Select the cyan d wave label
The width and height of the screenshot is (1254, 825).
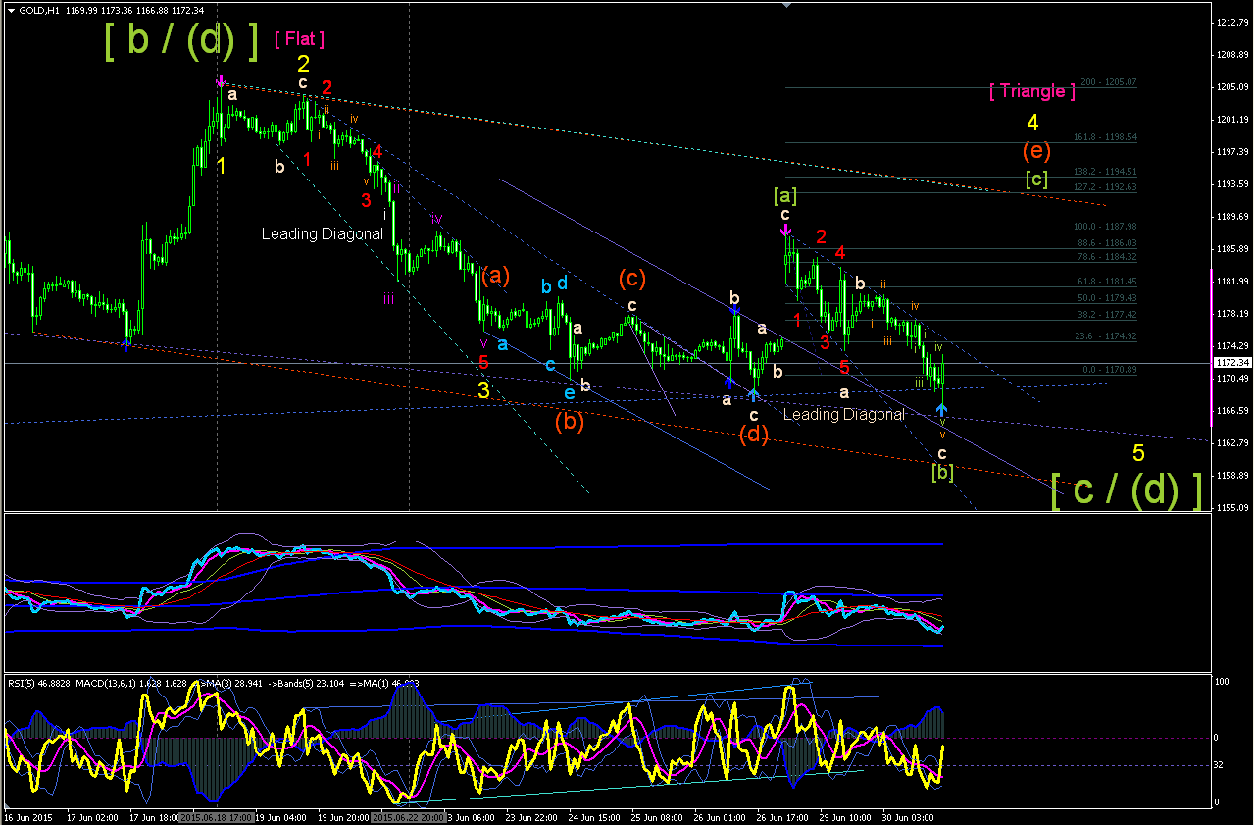pyautogui.click(x=562, y=284)
